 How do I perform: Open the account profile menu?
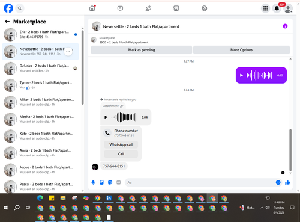click(288, 8)
